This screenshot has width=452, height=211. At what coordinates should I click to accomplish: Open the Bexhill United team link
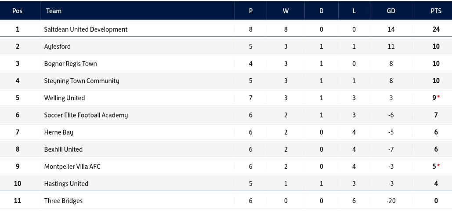point(63,149)
